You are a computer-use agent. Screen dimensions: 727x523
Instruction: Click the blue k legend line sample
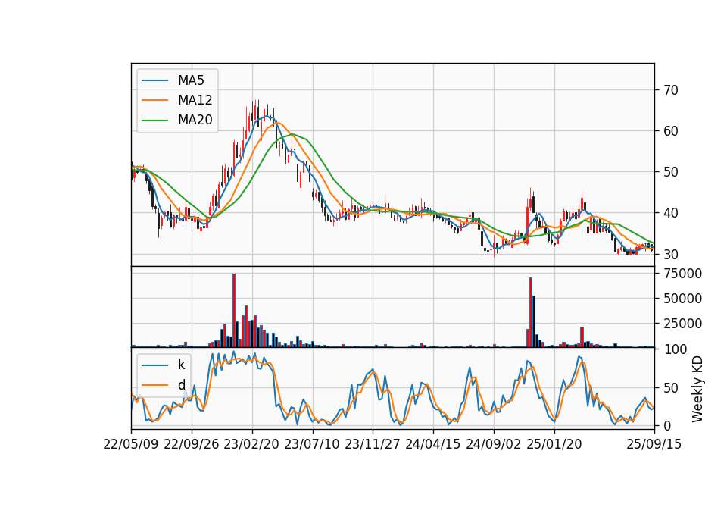click(x=154, y=365)
